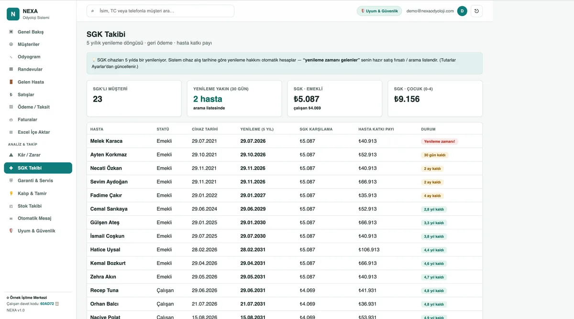This screenshot has width=574, height=319.
Task: Click renewal date 29.06.2029
Action: tap(253, 209)
